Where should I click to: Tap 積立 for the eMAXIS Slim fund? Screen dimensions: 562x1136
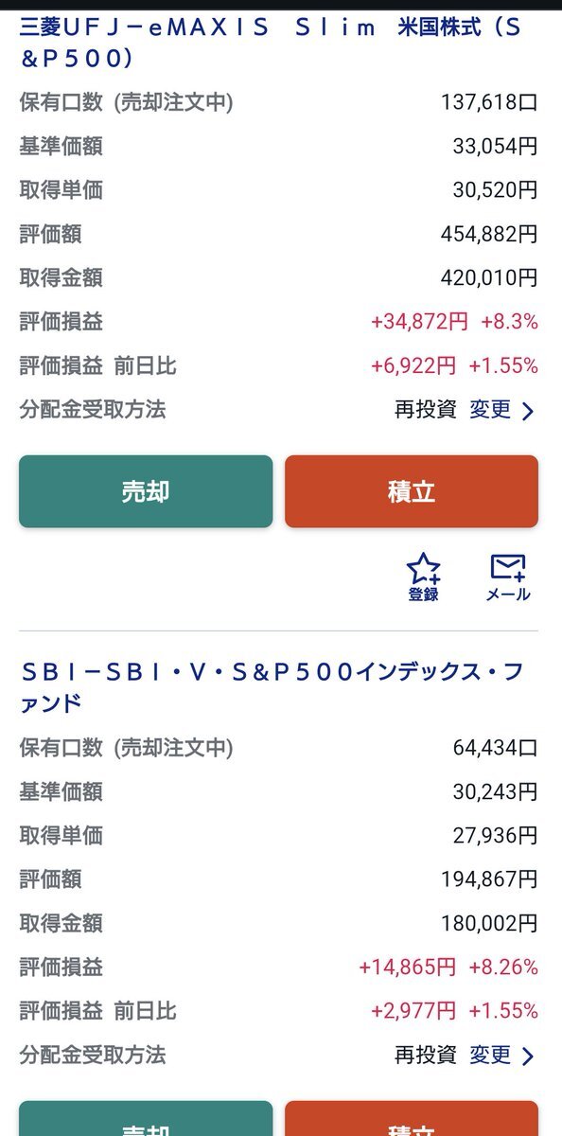(x=412, y=491)
